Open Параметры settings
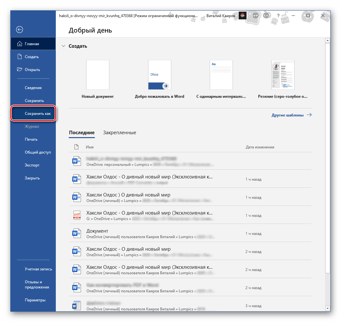The image size is (341, 322). pos(33,300)
